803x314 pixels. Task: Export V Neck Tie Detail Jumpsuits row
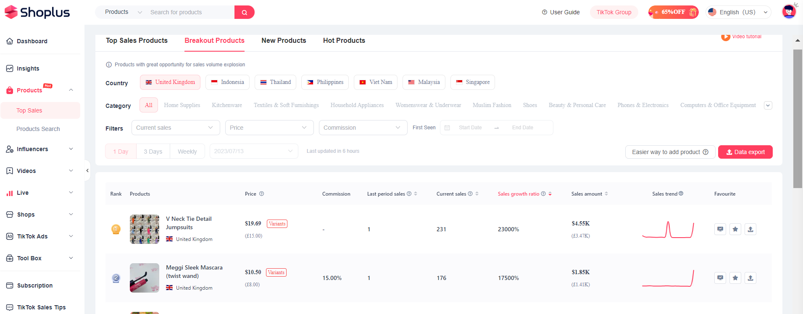[750, 229]
